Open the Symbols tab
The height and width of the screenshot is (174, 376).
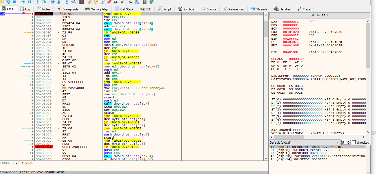point(186,9)
